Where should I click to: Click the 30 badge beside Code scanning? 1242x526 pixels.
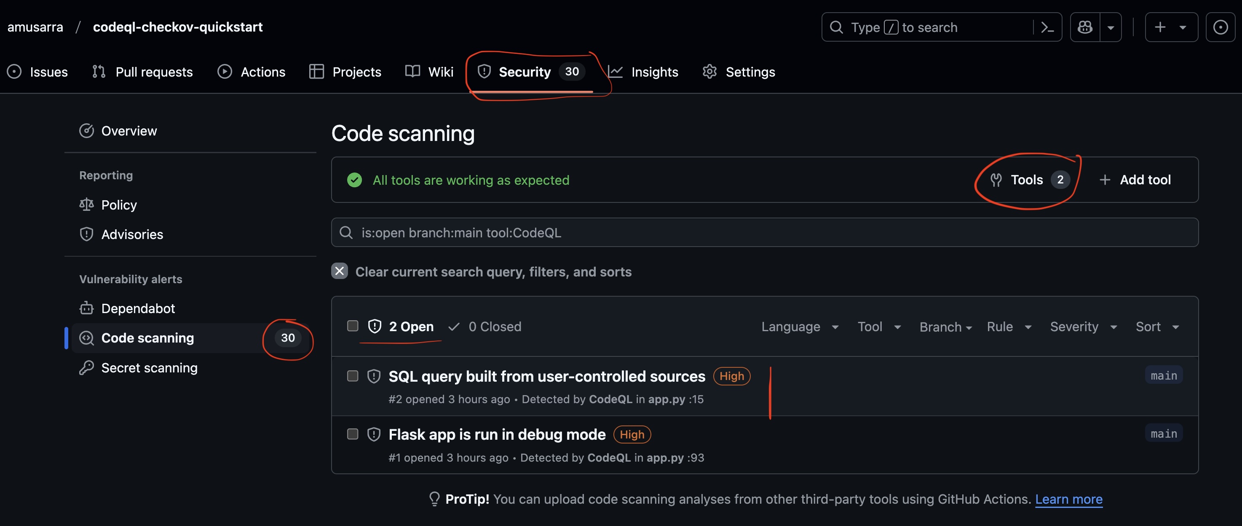(288, 338)
